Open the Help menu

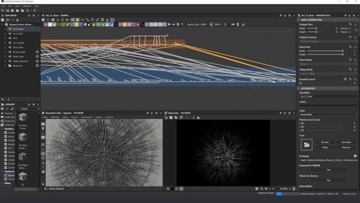pos(37,6)
